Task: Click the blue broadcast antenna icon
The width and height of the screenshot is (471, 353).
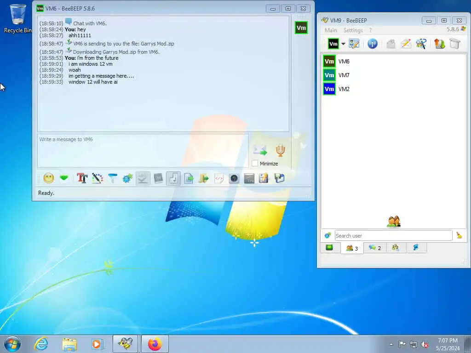Action: 373,44
